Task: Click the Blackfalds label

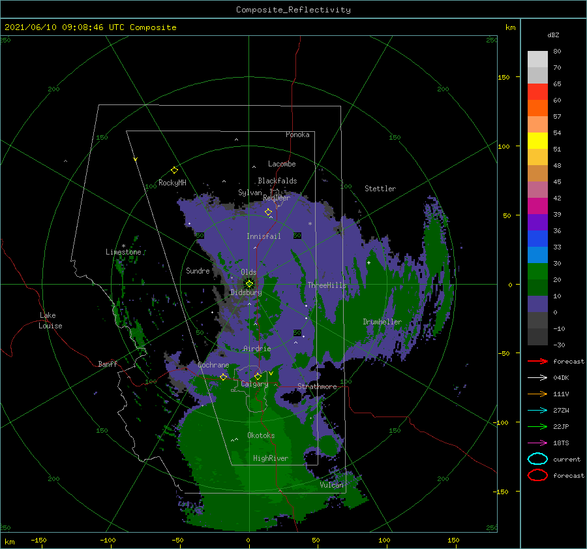Action: [x=277, y=181]
